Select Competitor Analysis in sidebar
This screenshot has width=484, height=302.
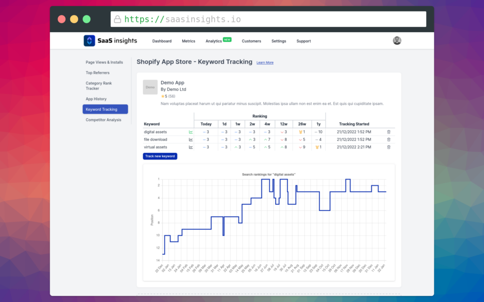[x=104, y=120]
